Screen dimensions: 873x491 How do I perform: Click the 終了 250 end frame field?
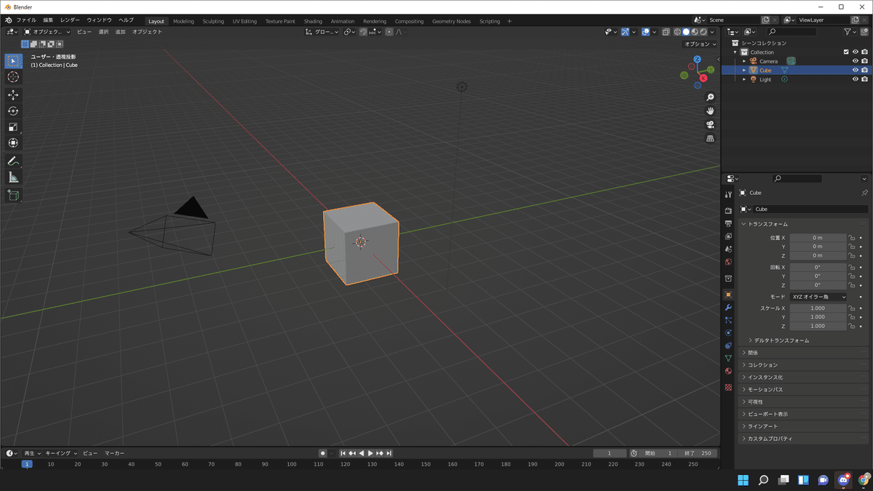point(698,453)
